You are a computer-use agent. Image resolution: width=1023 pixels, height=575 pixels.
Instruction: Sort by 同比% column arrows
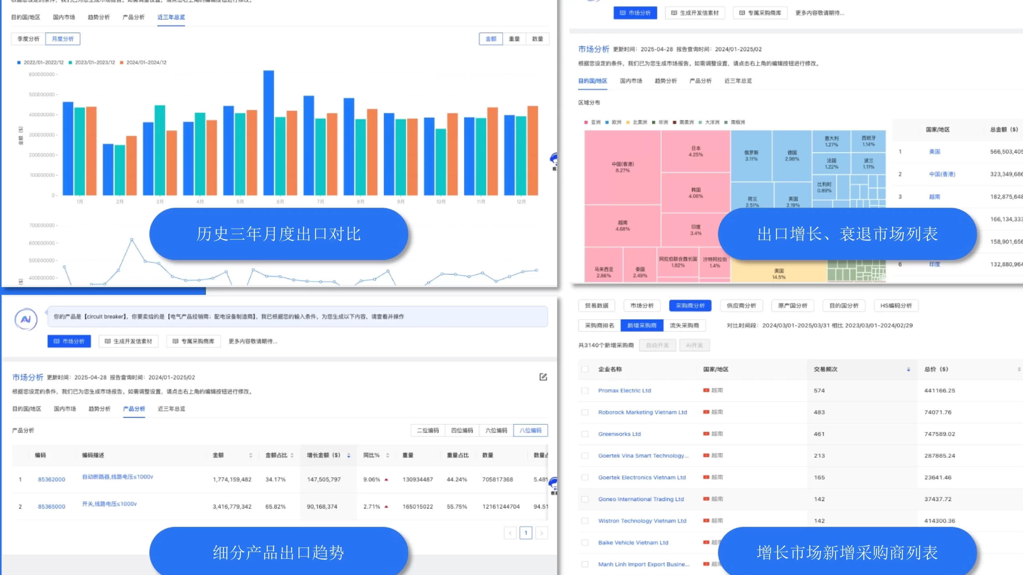tap(387, 455)
